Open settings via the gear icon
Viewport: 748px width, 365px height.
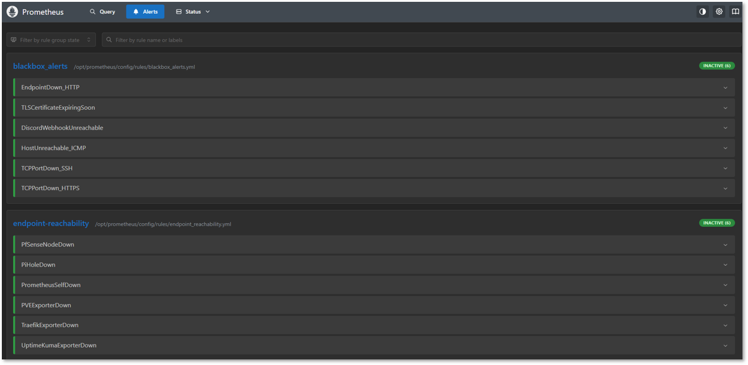tap(719, 11)
